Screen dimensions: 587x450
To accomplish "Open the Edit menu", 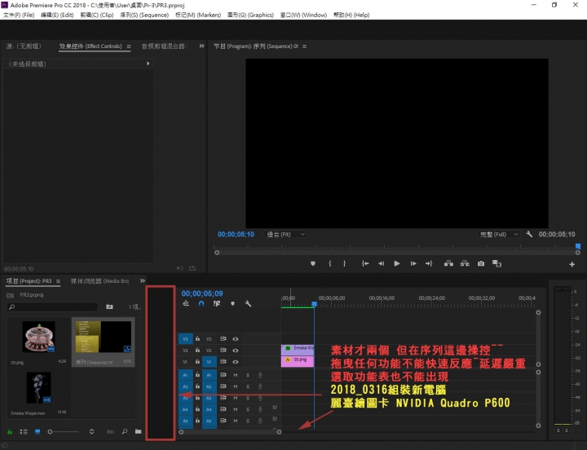I will click(57, 15).
